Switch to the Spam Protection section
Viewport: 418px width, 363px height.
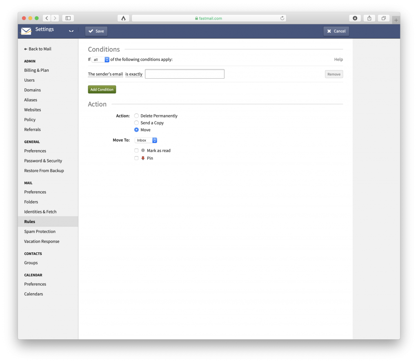(40, 231)
